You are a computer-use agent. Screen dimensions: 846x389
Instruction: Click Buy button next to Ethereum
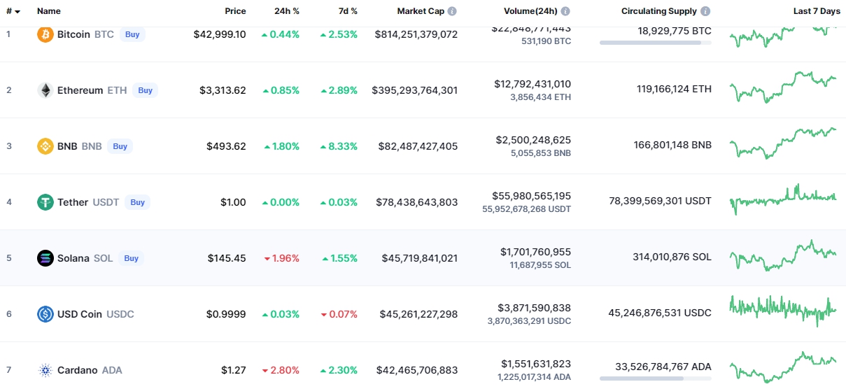point(145,90)
